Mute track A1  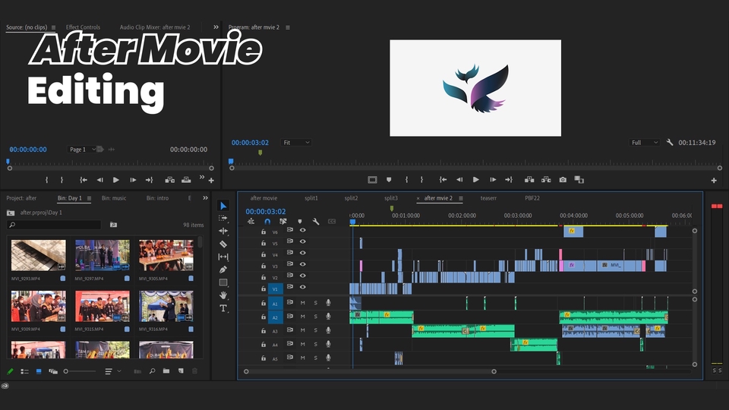303,303
